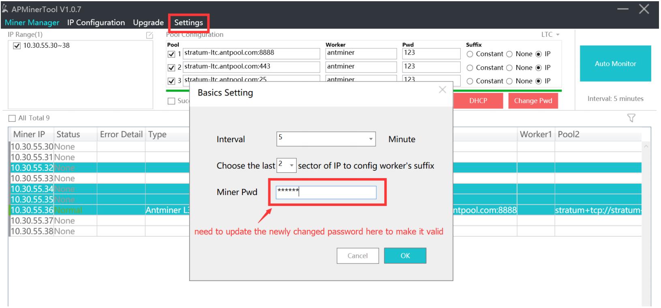Toggle the All Total 9 checkbox

(x=12, y=118)
